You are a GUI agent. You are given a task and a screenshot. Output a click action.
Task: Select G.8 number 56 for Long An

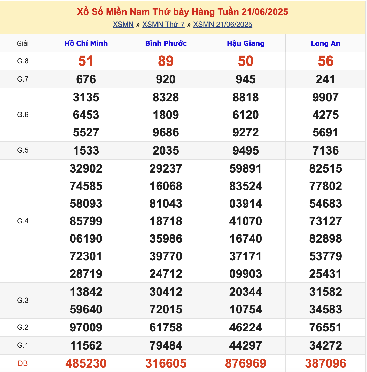325,61
